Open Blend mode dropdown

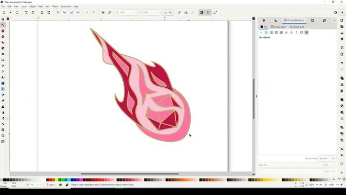point(327,159)
